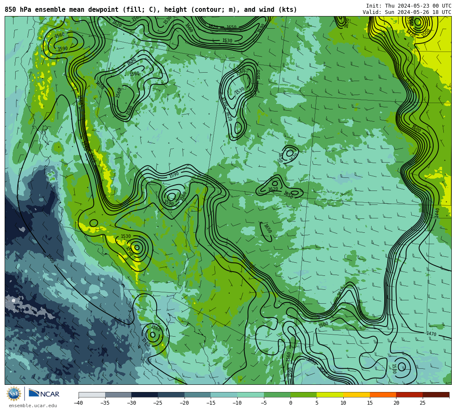Click the colorbar tick label -35

point(105,403)
